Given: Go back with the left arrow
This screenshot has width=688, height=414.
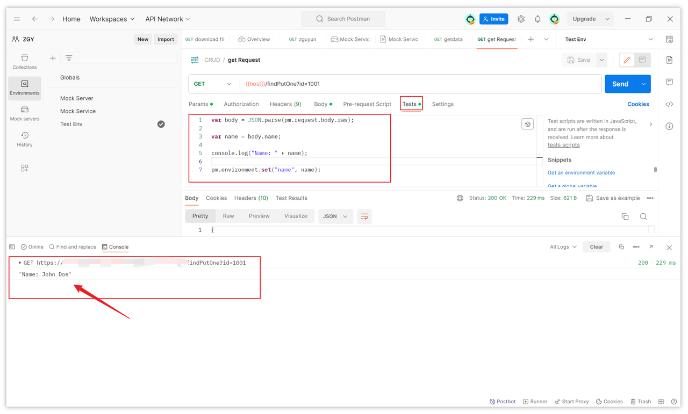Looking at the screenshot, I should click(x=35, y=19).
